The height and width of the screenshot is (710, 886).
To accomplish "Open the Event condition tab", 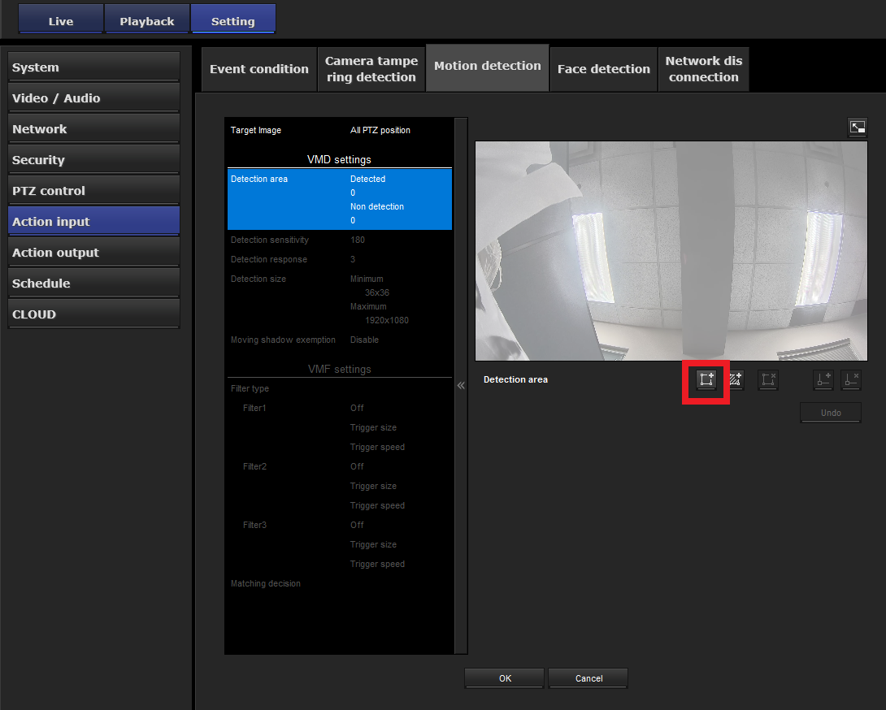I will pos(258,69).
